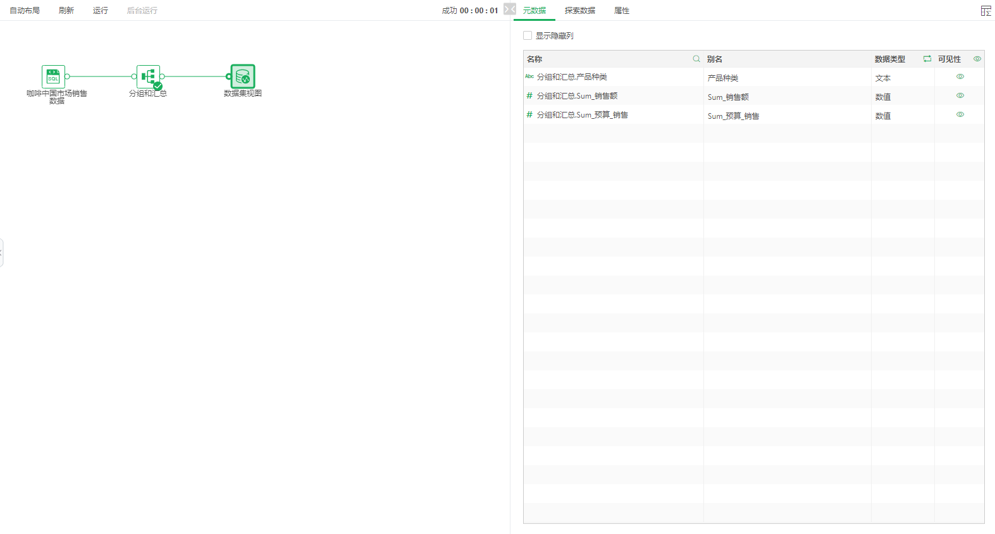Switch to the 属性 tab
Screen dimensions: 995x534
622,11
